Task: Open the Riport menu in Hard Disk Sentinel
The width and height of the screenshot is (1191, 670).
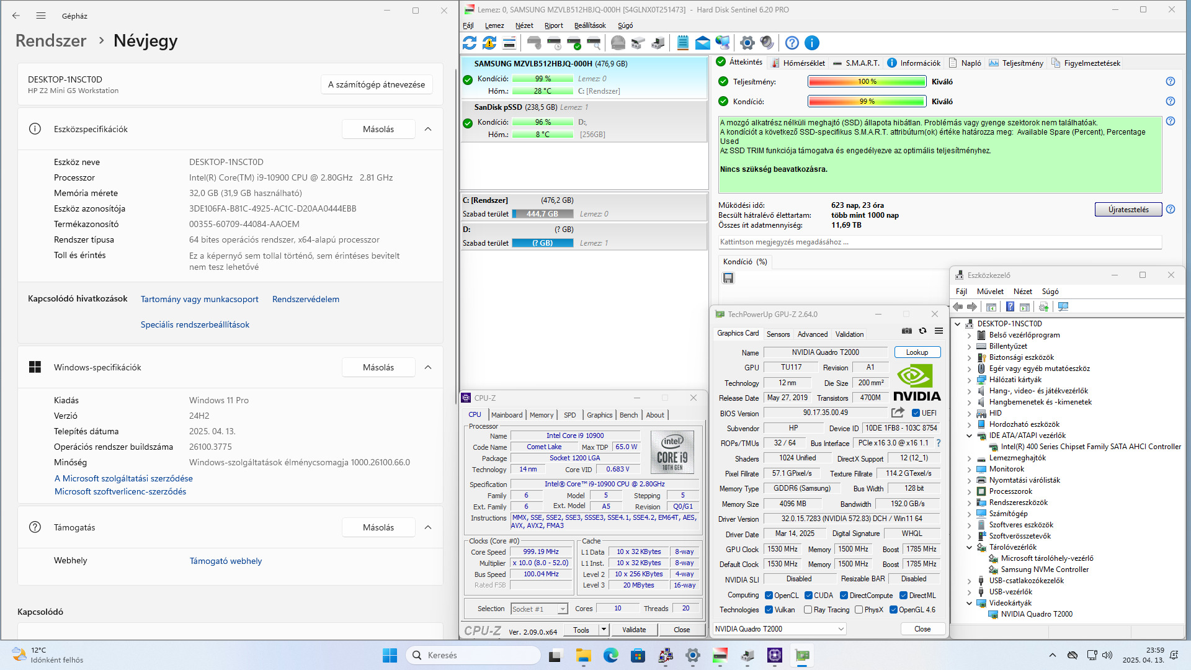Action: [x=553, y=25]
